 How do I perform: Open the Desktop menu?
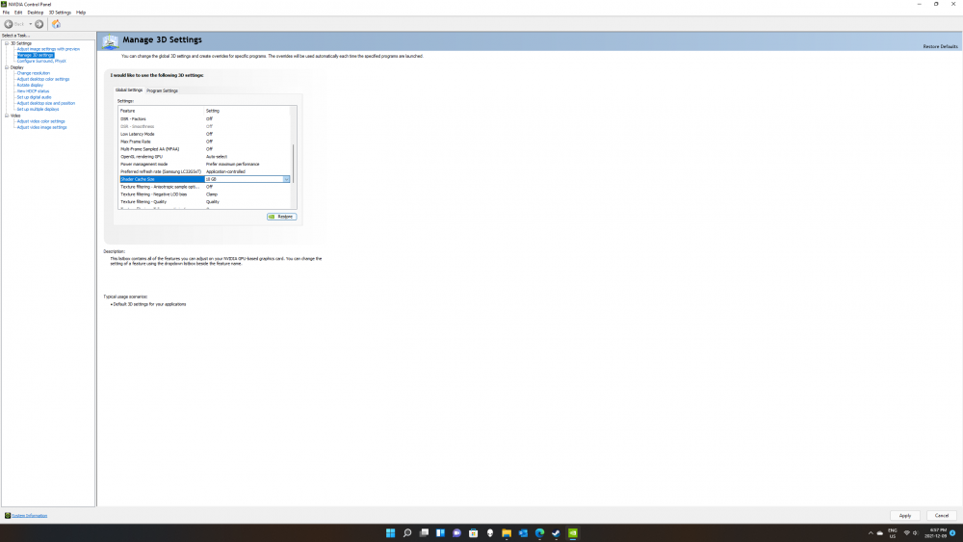(35, 13)
